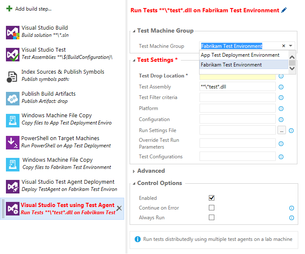The image size is (305, 254).
Task: Click the Configuration input field
Action: (238, 119)
